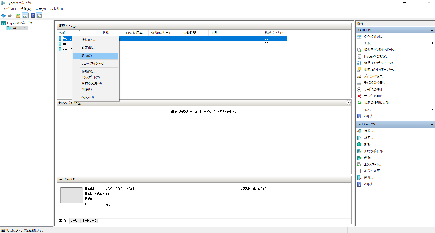Toggle the console tree toolbar icon

click(25, 16)
